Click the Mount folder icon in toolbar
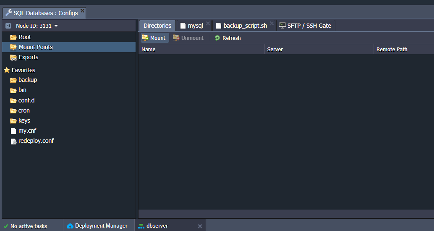The width and height of the screenshot is (434, 231). pyautogui.click(x=145, y=38)
